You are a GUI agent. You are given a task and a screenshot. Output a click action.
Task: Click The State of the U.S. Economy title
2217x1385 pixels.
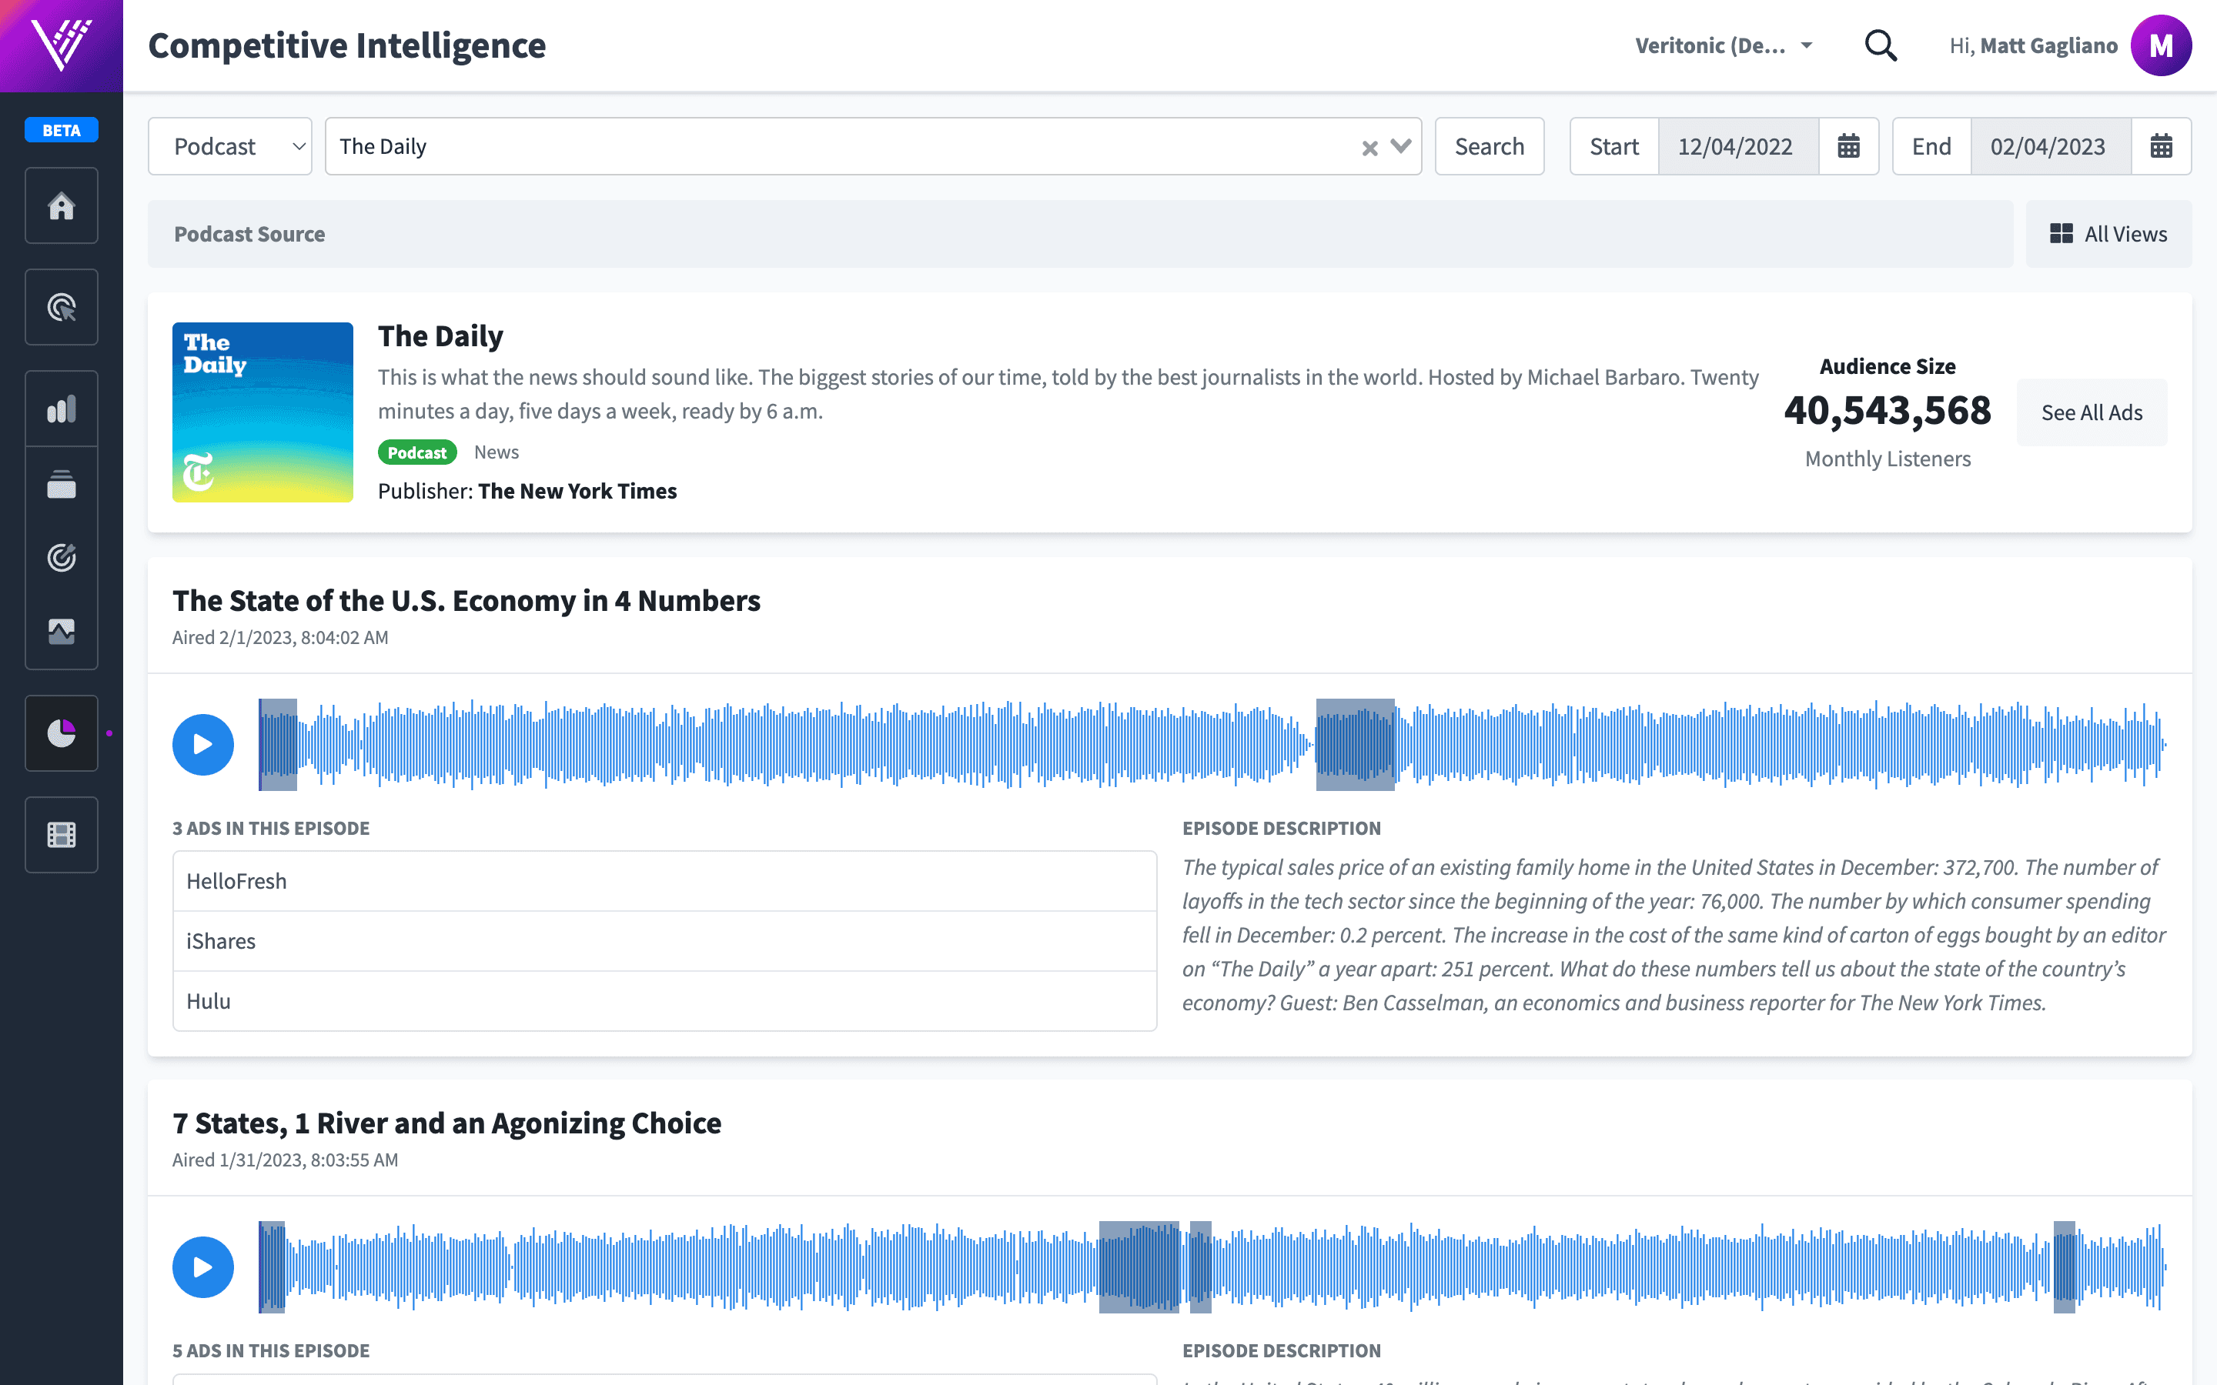(x=466, y=601)
